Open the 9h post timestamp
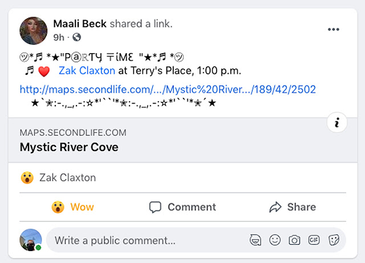 point(59,37)
